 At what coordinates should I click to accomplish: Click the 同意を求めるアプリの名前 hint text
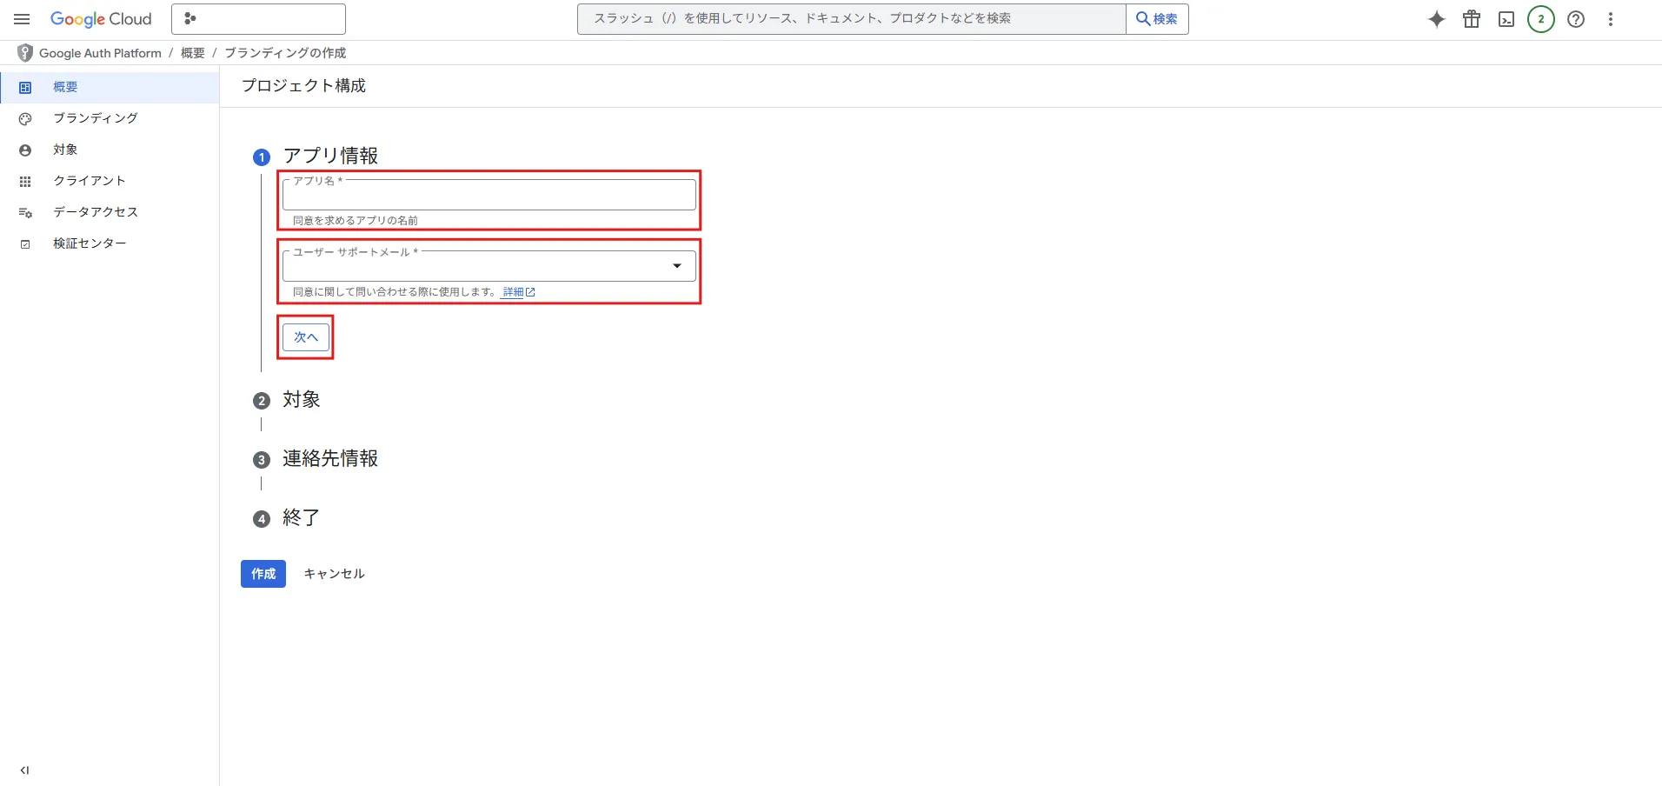tap(356, 221)
